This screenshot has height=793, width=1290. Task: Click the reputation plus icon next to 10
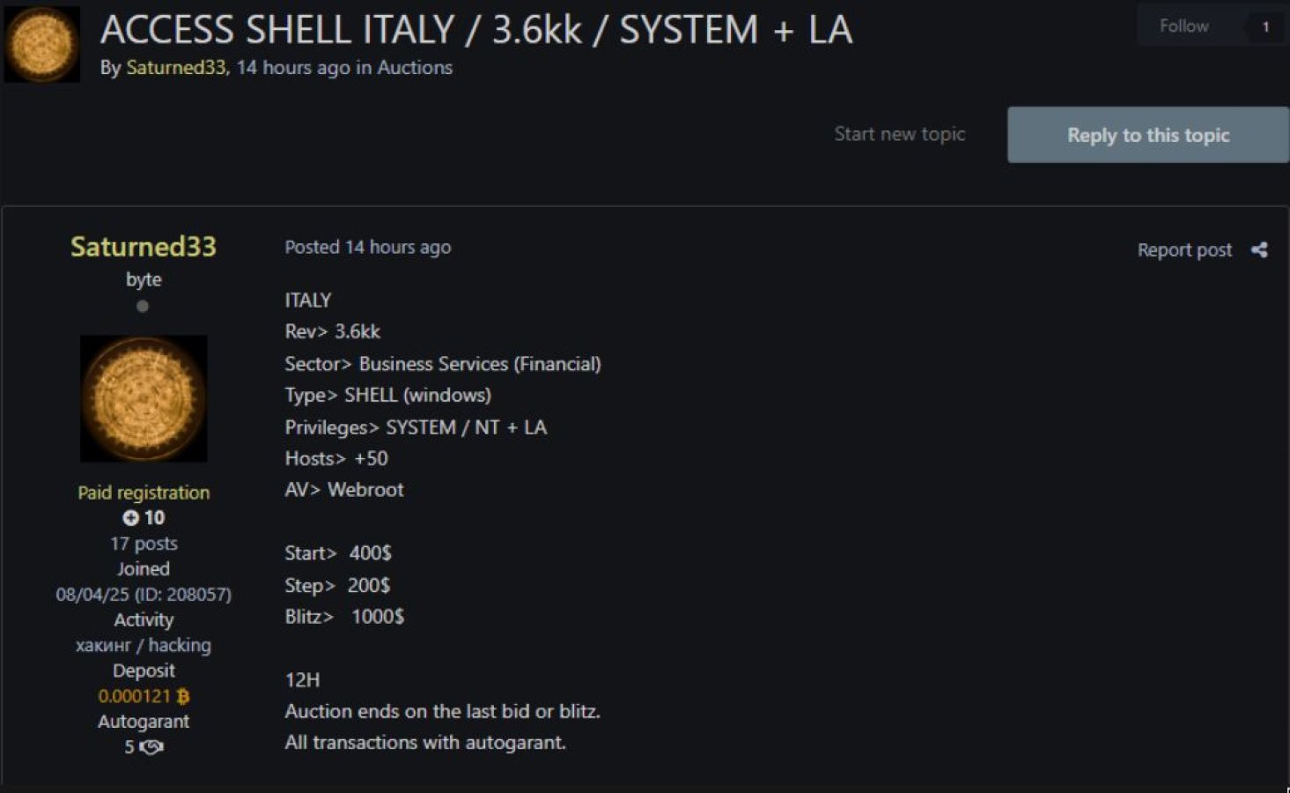130,518
